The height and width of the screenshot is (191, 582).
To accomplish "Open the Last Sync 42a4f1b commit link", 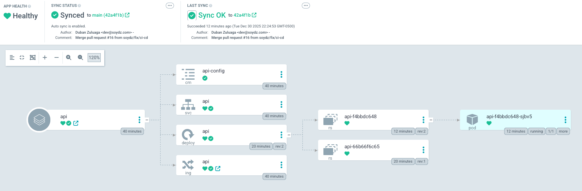I will coord(245,15).
